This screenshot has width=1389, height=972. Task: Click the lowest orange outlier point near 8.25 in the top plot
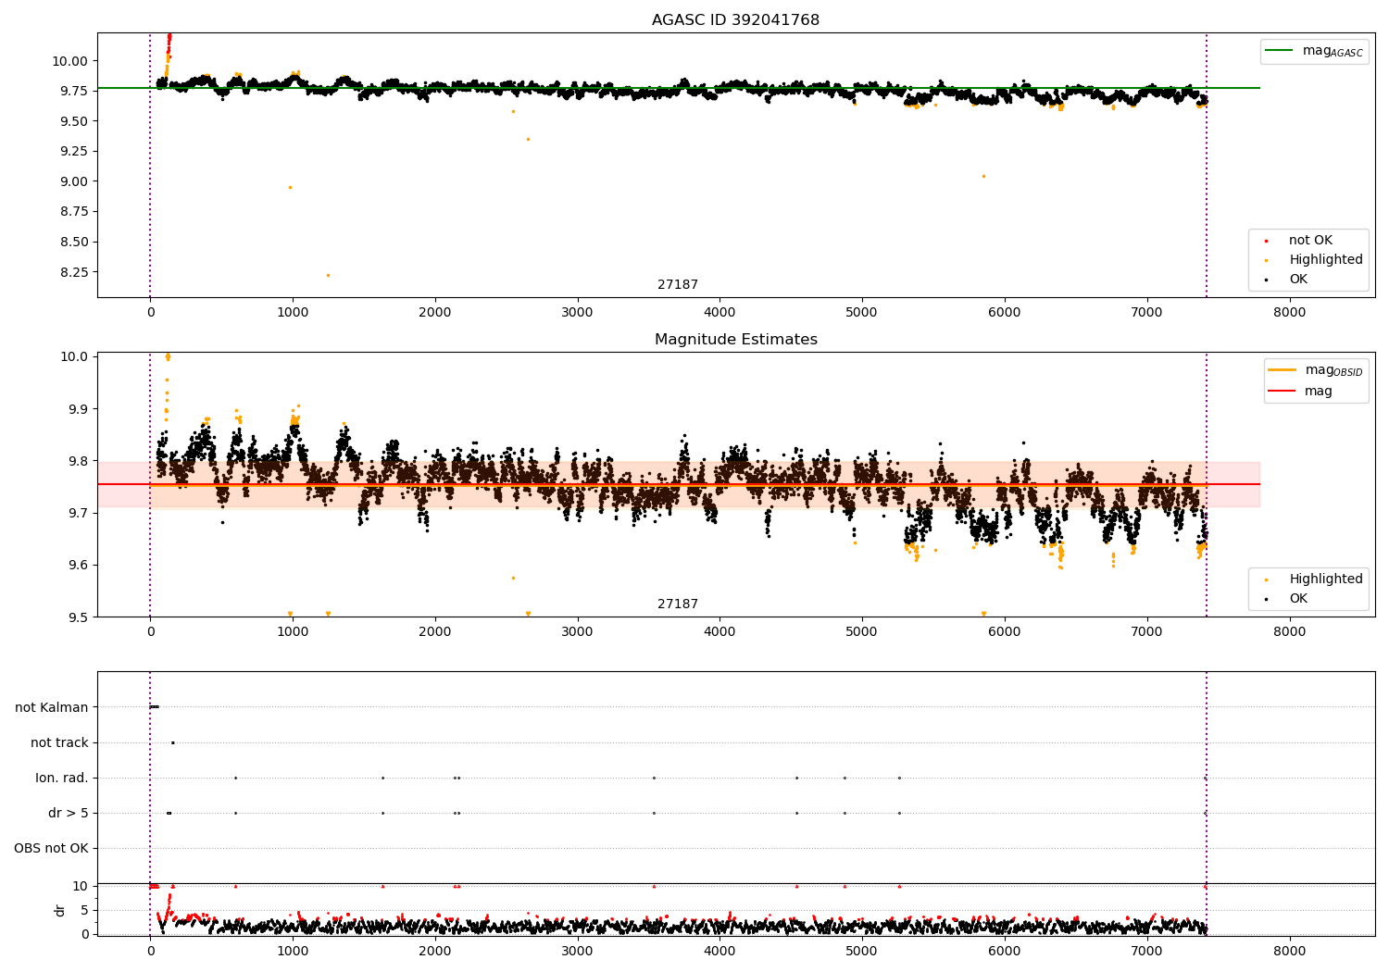tap(328, 275)
